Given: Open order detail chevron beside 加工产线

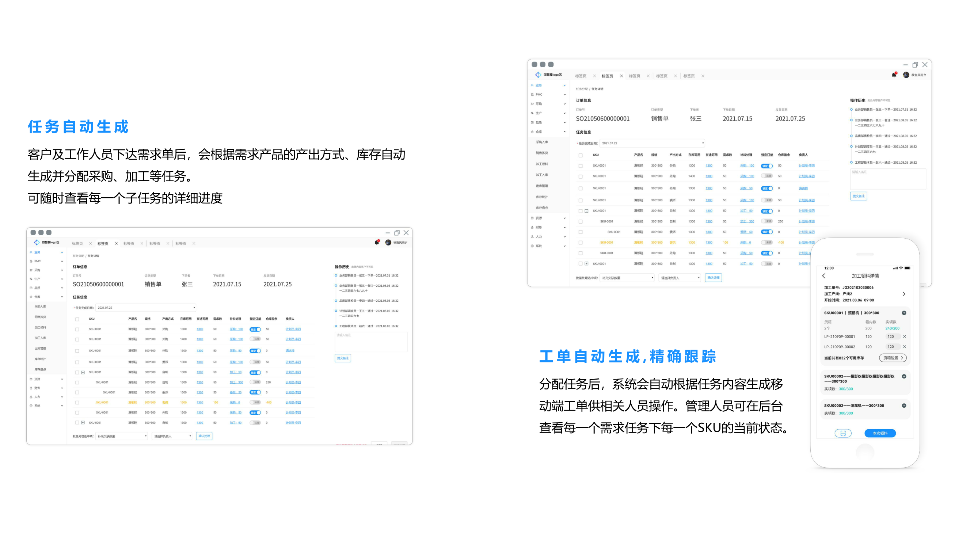Looking at the screenshot, I should pos(904,294).
